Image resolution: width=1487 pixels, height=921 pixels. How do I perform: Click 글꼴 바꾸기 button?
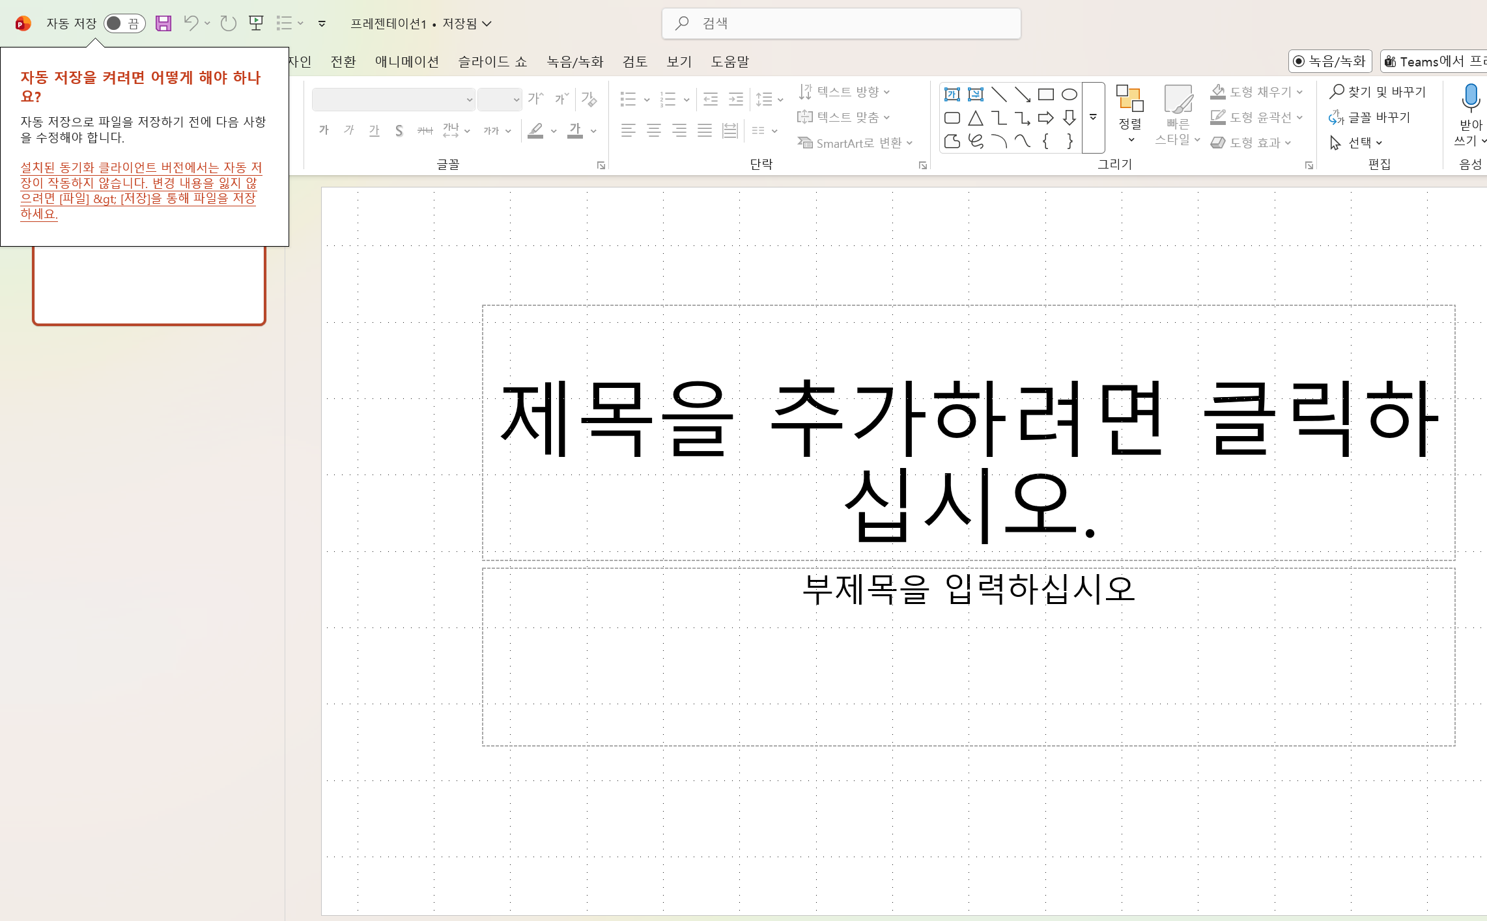point(1369,117)
